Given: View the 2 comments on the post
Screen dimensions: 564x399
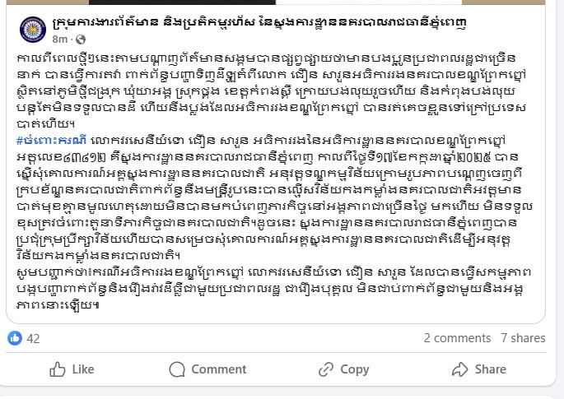Looking at the screenshot, I should [x=457, y=338].
